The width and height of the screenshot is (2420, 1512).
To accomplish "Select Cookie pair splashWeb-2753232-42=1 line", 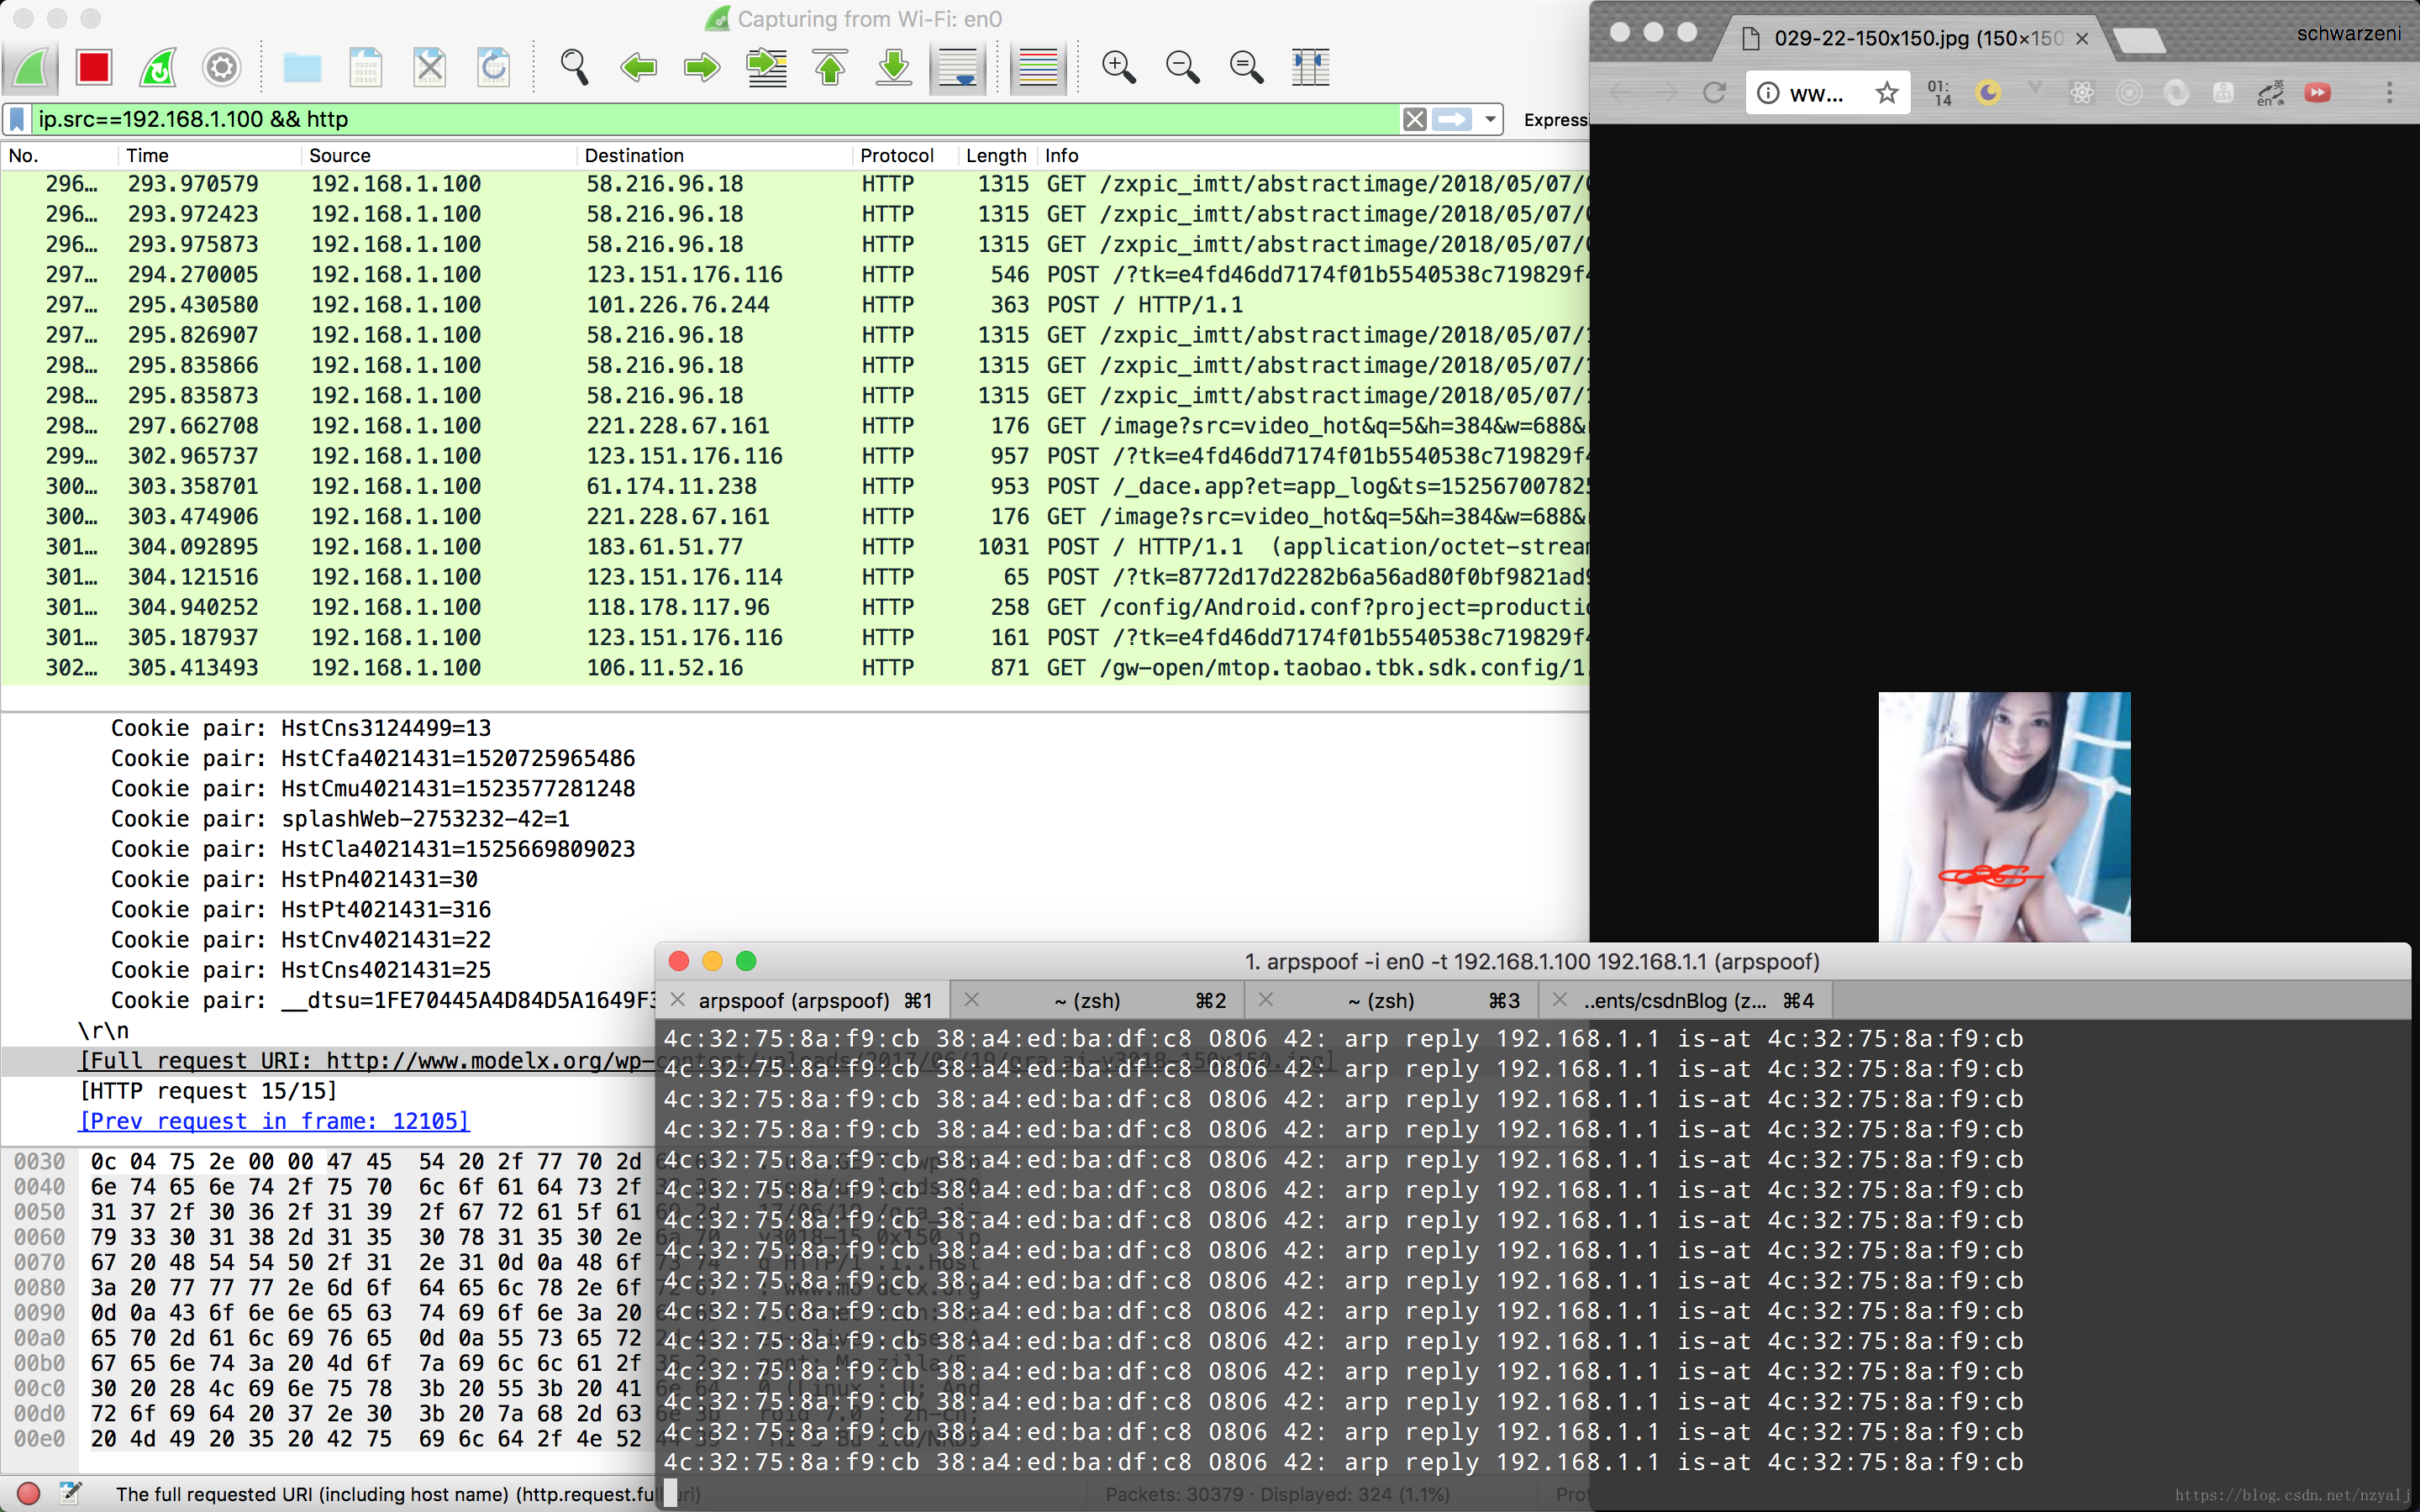I will click(x=340, y=819).
